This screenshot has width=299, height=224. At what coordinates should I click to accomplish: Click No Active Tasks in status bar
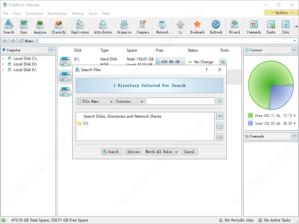[x=274, y=220]
